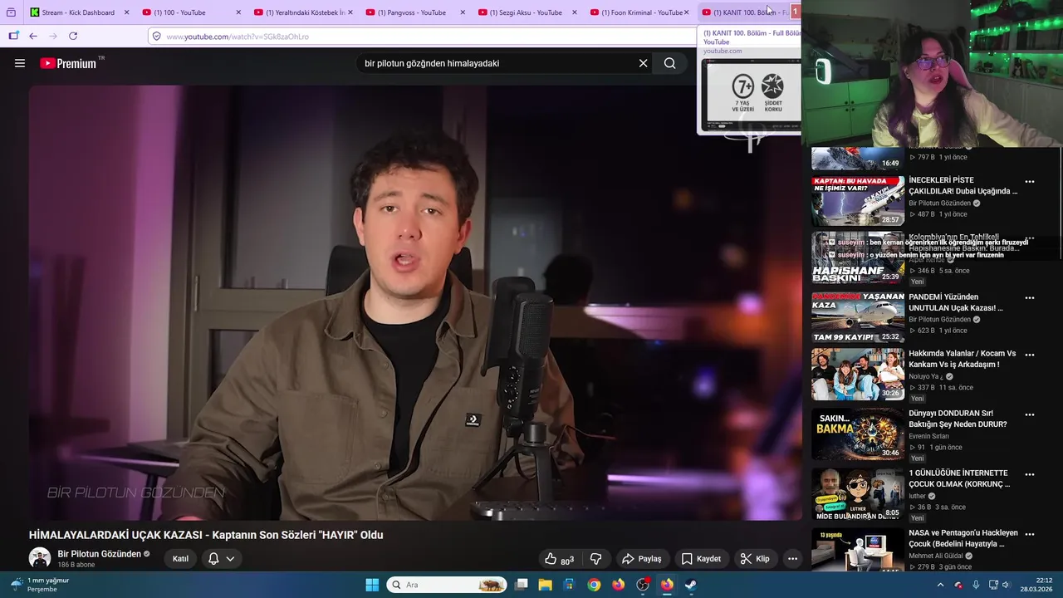Close the Kick Dashboard tab
Screen dimensions: 1063x598
(126, 12)
